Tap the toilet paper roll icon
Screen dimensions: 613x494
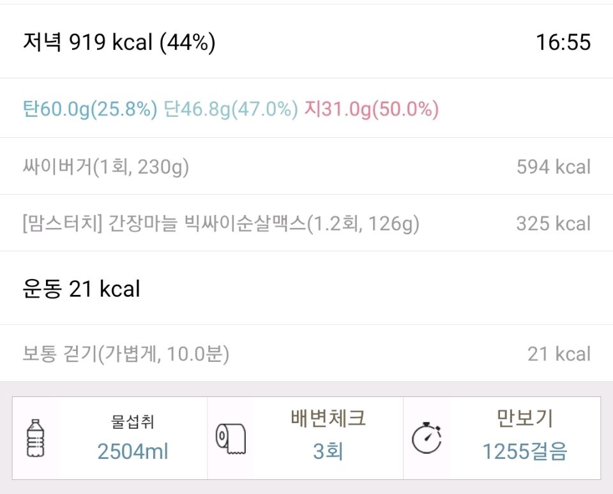[231, 438]
